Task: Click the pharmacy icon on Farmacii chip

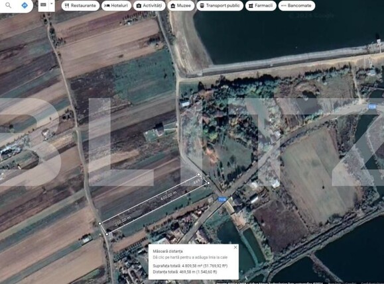Action: 251,5
